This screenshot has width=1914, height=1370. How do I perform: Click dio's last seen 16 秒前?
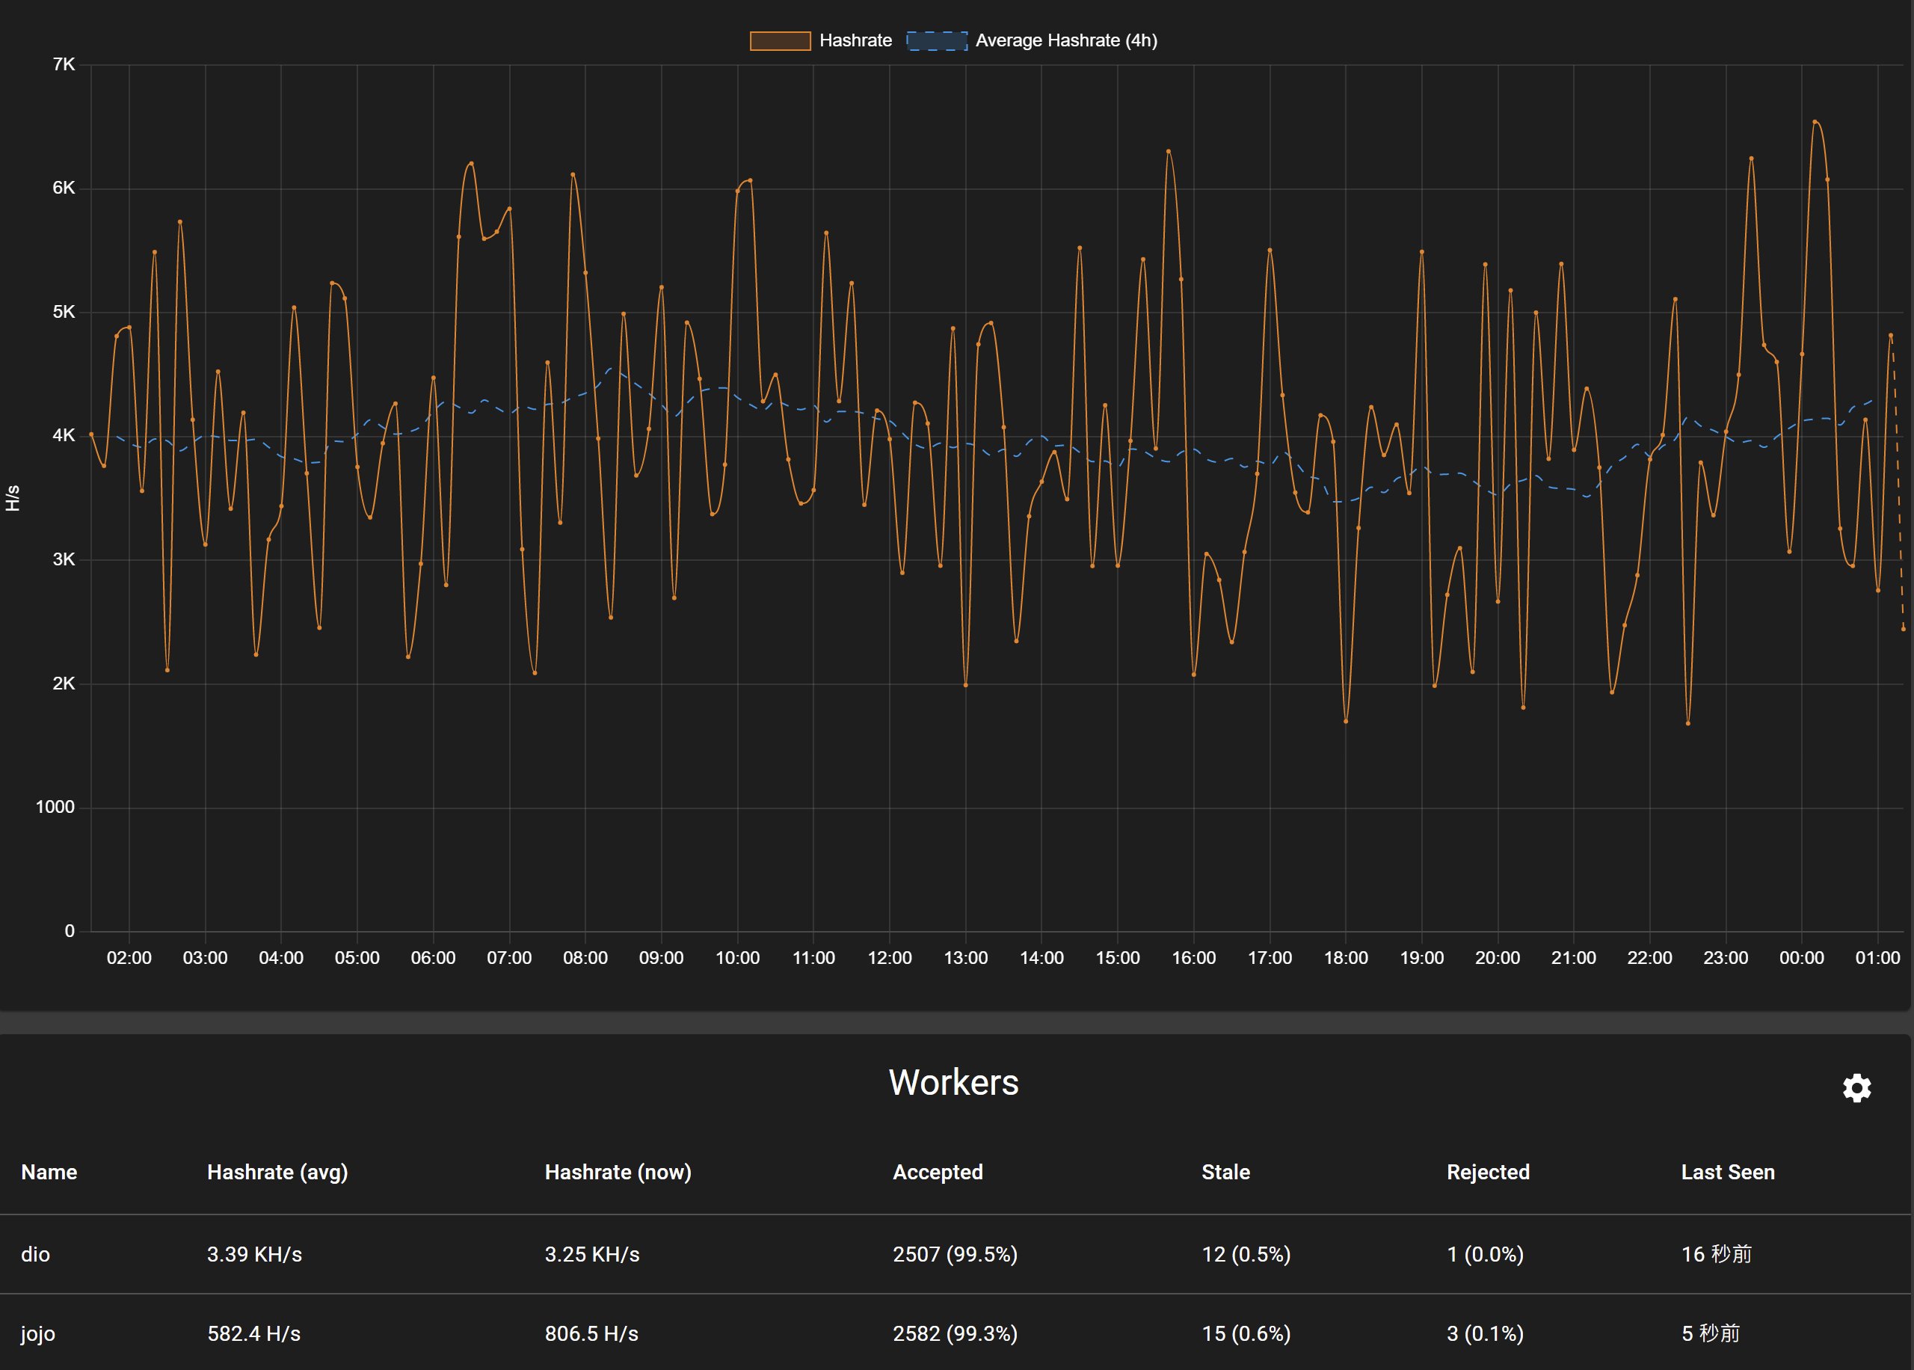tap(1717, 1254)
